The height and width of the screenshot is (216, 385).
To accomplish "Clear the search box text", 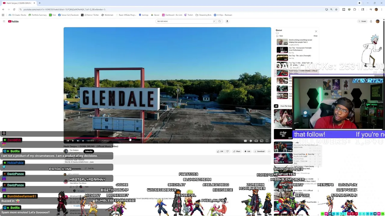I will pyautogui.click(x=214, y=21).
